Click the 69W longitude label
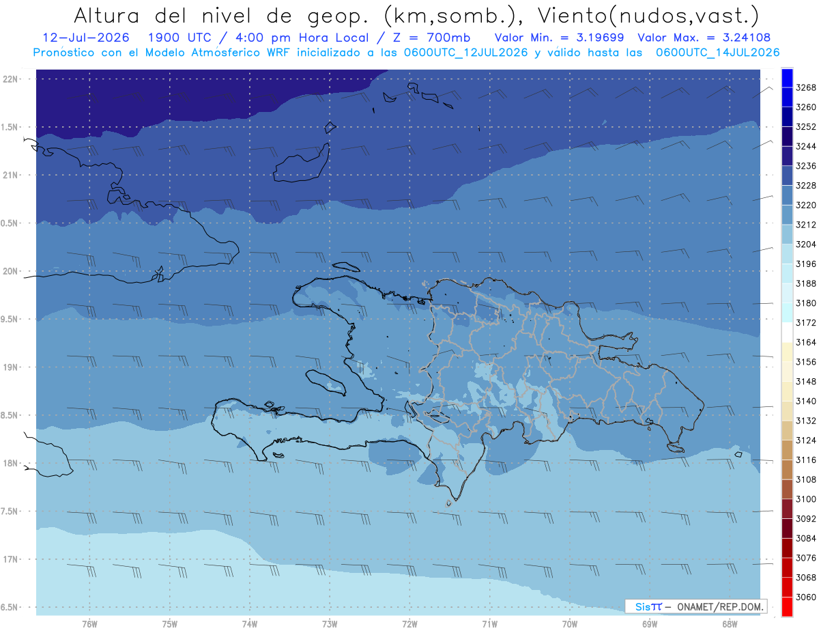The width and height of the screenshot is (819, 633). tap(650, 623)
